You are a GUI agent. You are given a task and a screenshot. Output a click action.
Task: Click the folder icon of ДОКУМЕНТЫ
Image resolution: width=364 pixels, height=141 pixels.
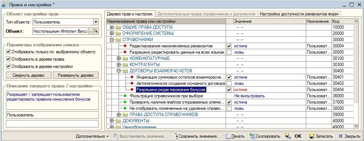(x=119, y=121)
